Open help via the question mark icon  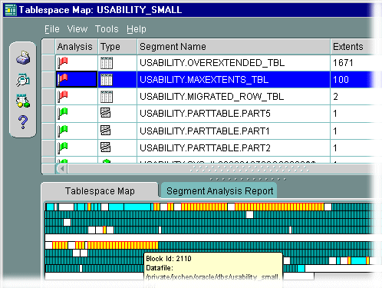23,122
